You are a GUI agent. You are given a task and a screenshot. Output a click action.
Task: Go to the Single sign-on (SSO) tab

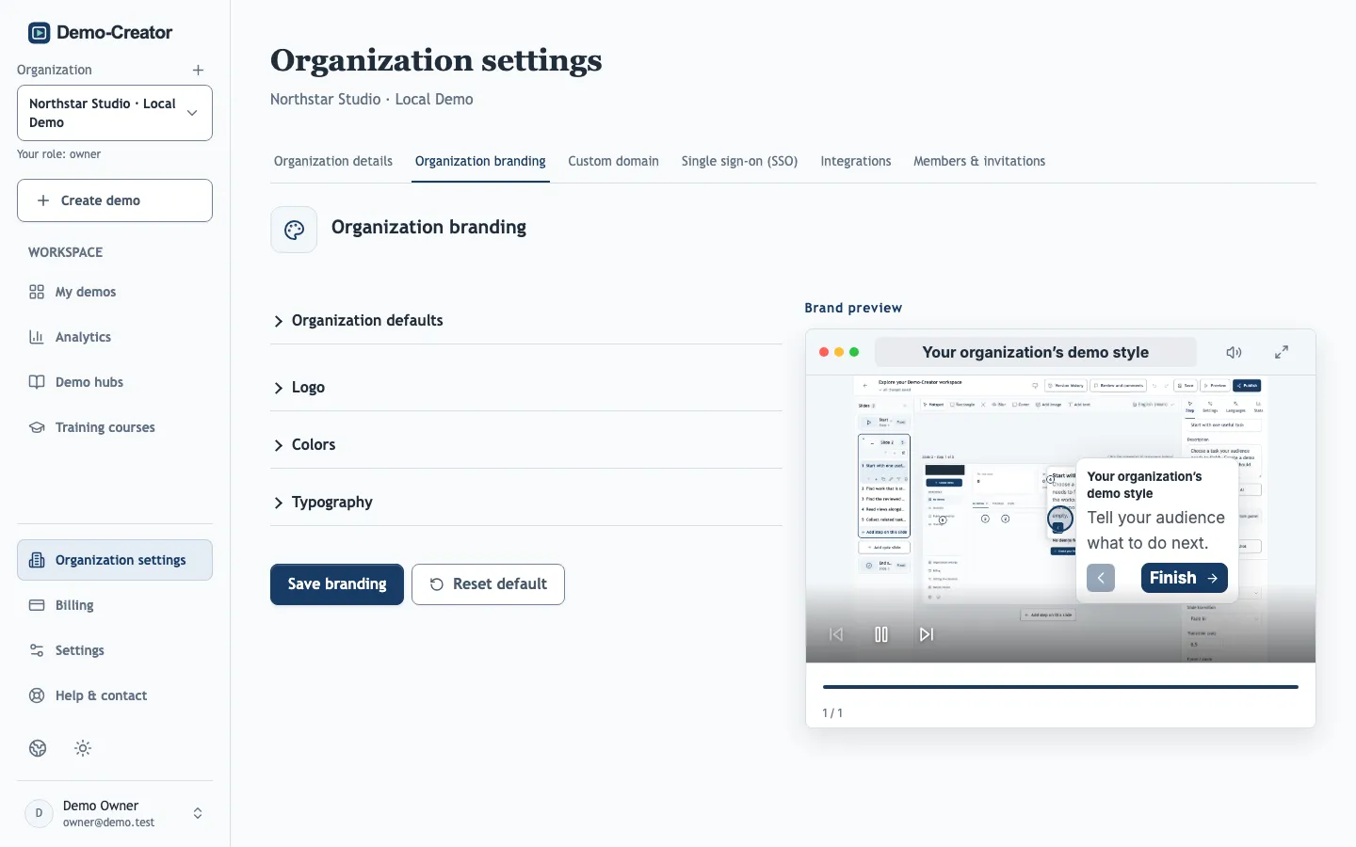(740, 161)
